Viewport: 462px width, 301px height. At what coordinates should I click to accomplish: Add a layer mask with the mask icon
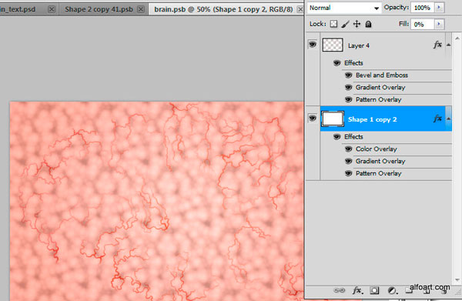(374, 290)
